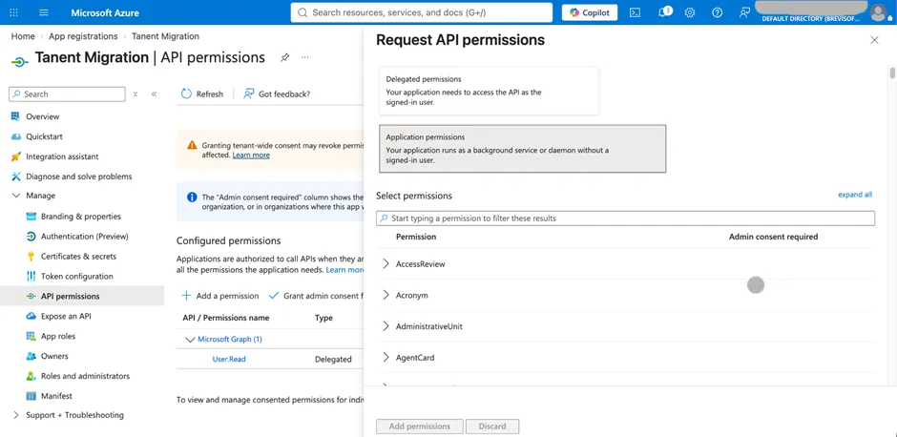897x437 pixels.
Task: Open portal settings gear
Action: pyautogui.click(x=690, y=12)
